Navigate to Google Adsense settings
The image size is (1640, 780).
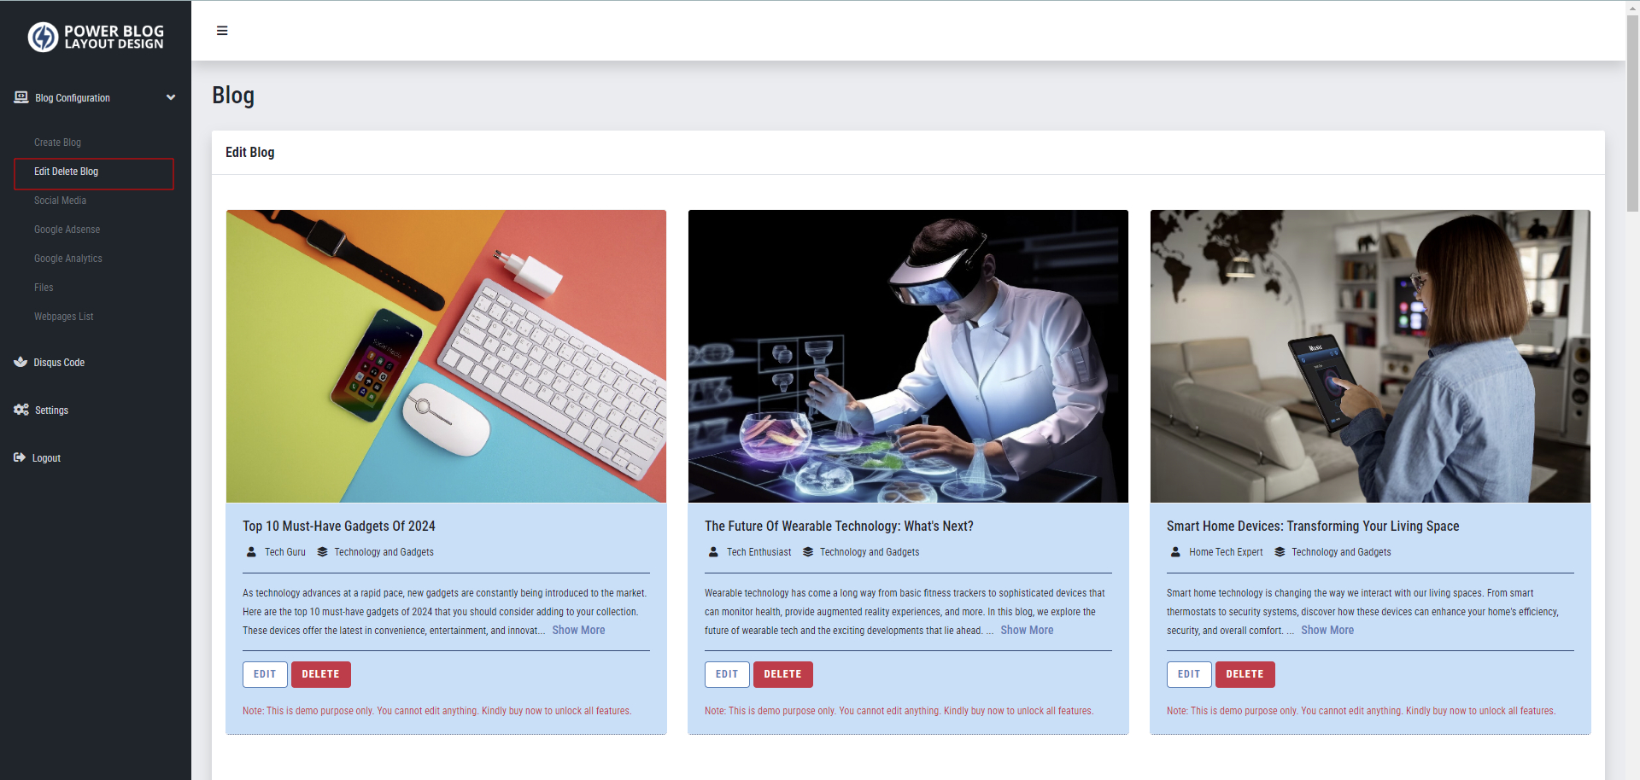[x=67, y=230]
